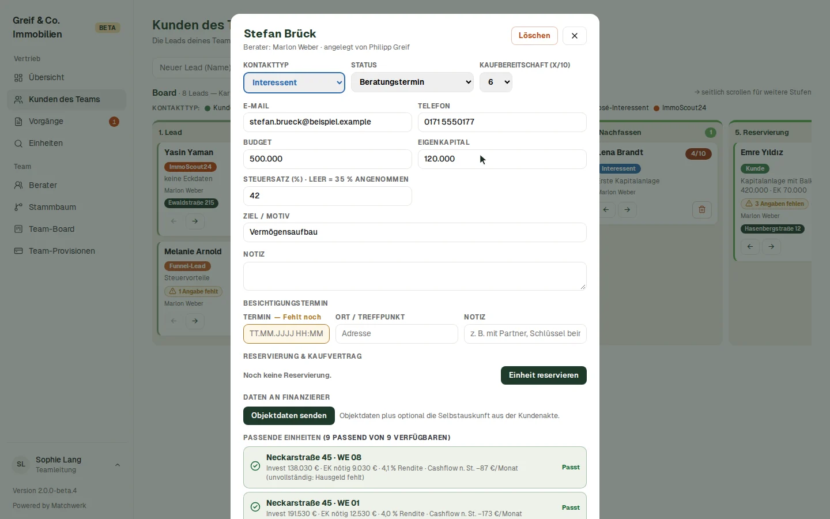Click the large Notiz text area
The width and height of the screenshot is (830, 519).
click(415, 276)
